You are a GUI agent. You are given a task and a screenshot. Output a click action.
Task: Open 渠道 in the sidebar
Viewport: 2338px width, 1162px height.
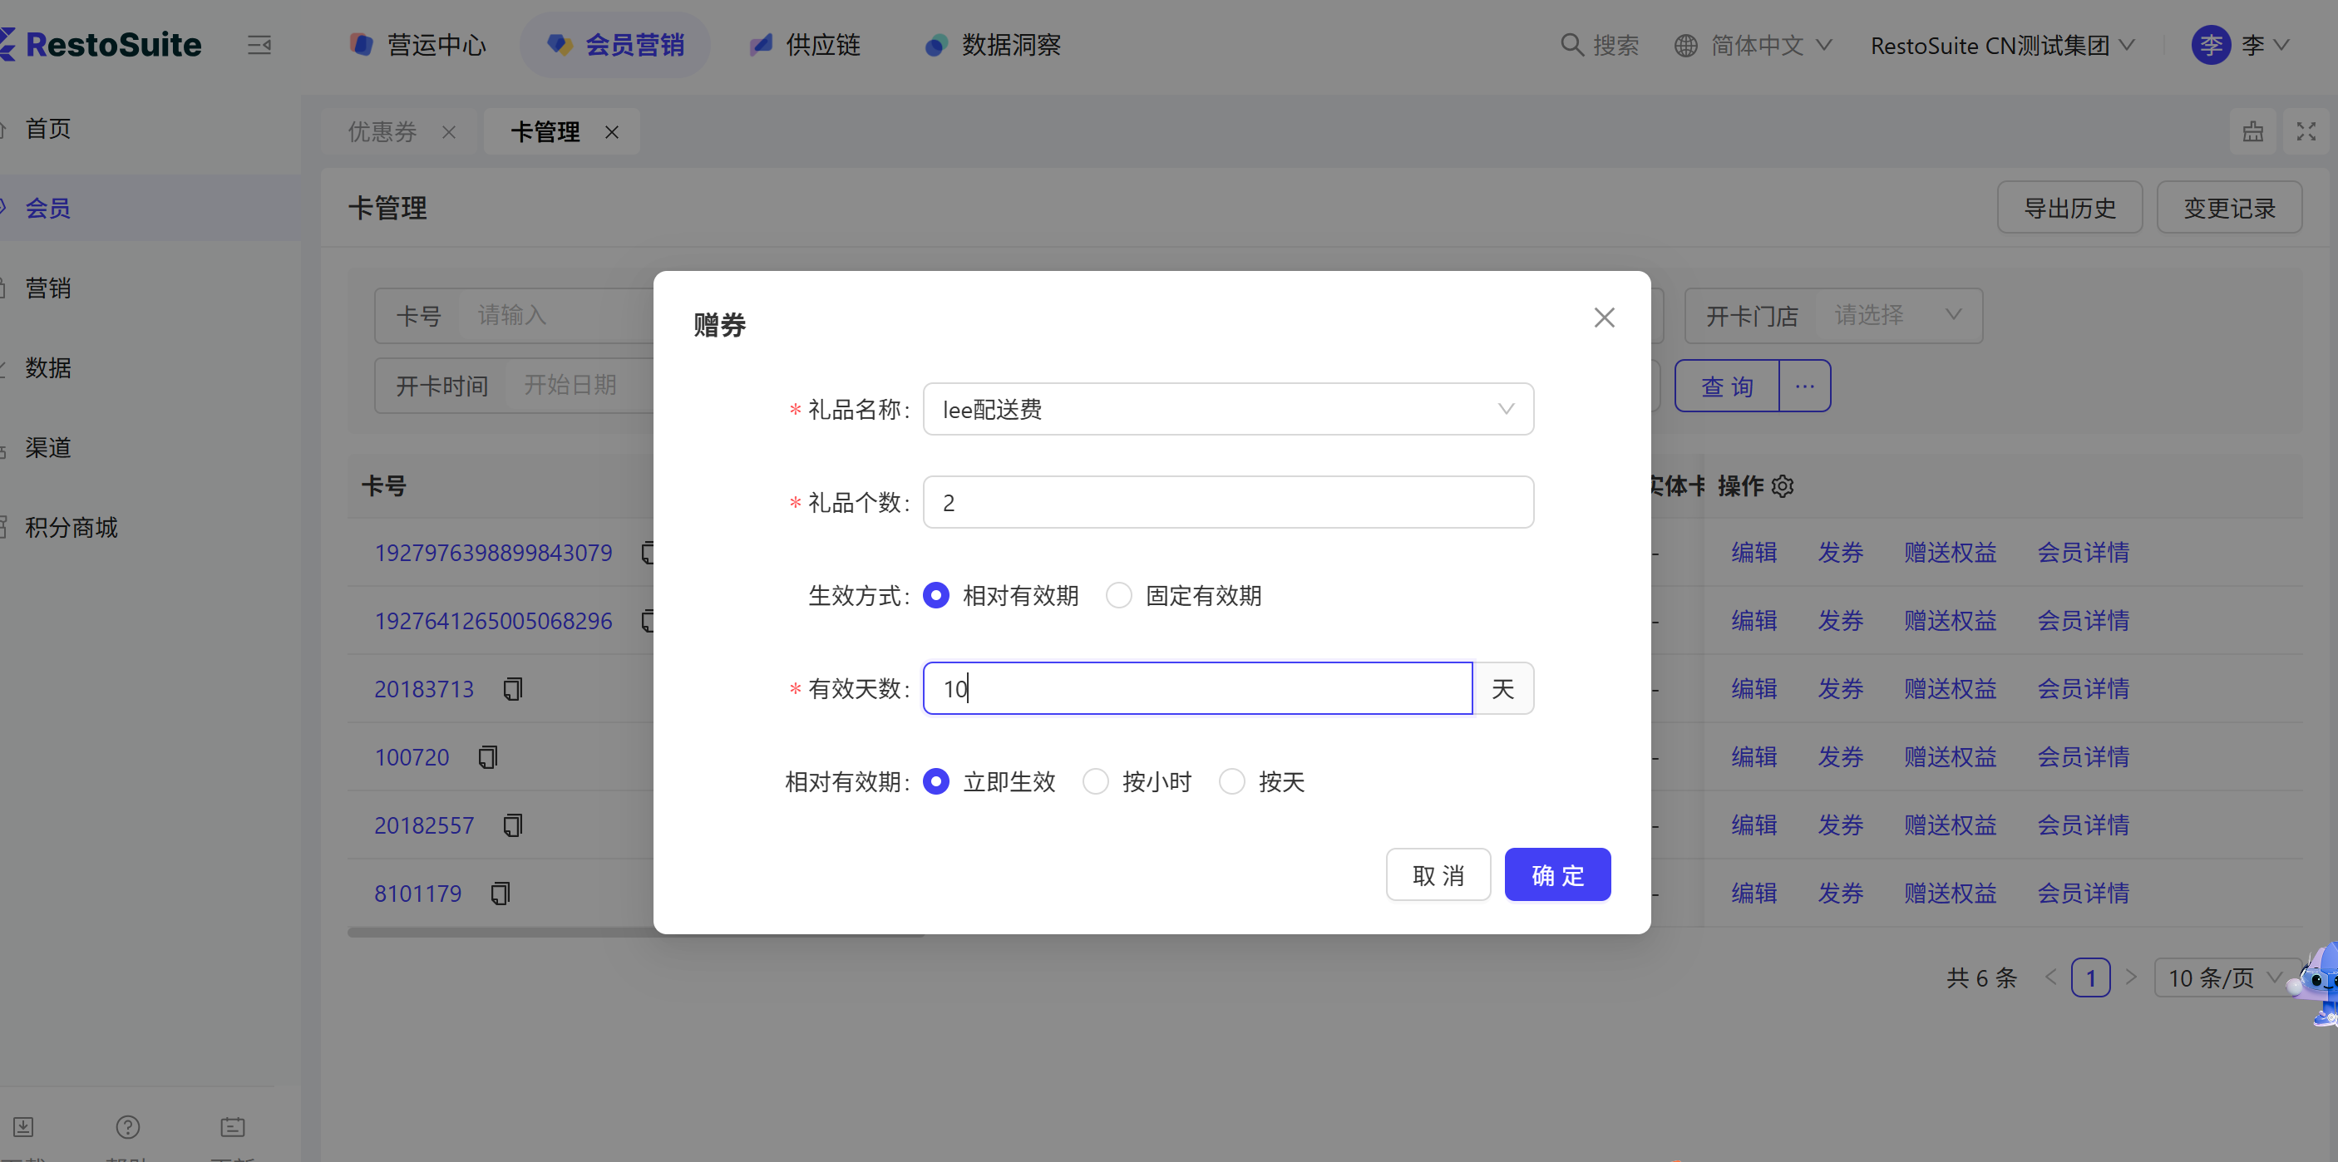48,447
